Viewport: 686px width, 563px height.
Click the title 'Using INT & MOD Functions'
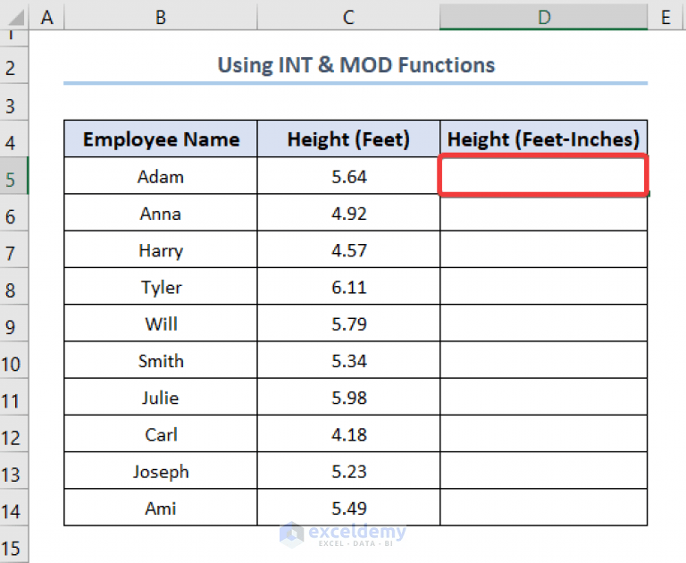tap(356, 65)
